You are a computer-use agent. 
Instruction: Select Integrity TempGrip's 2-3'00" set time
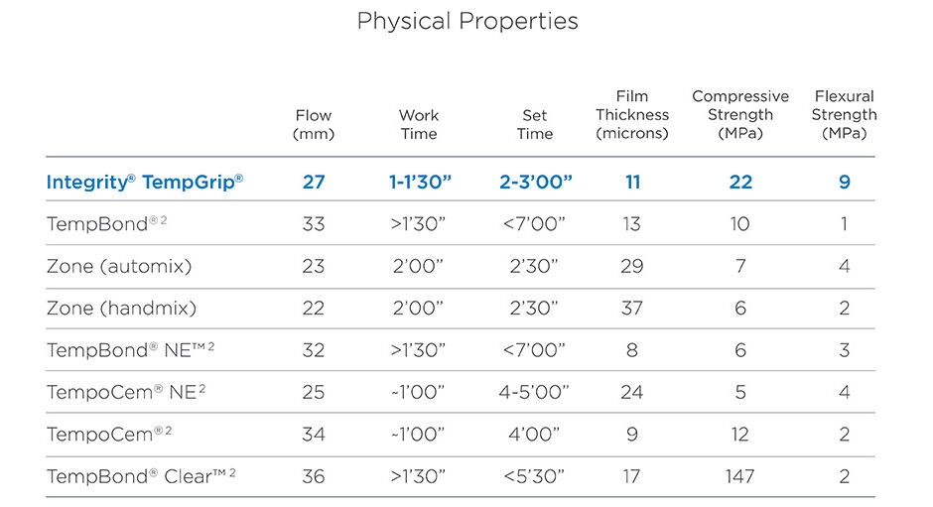pos(535,183)
